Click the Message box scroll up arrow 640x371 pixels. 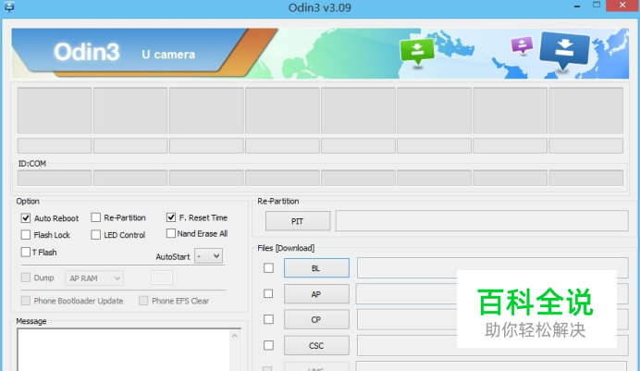235,336
